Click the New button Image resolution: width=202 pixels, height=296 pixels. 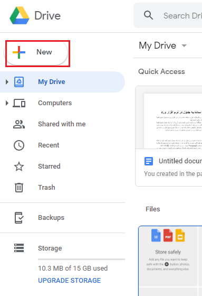coord(36,52)
